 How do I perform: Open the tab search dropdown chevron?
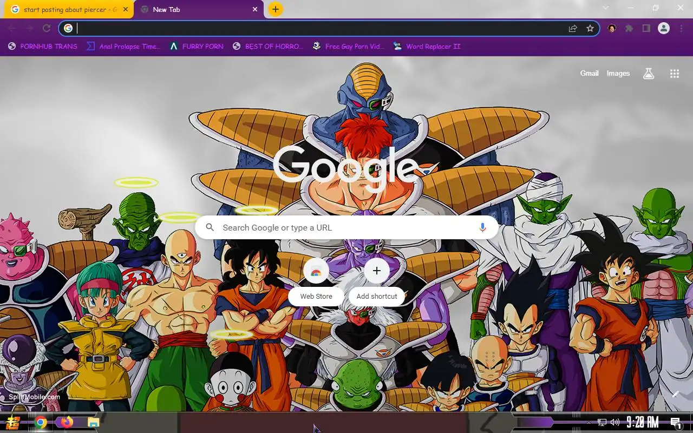[x=606, y=8]
